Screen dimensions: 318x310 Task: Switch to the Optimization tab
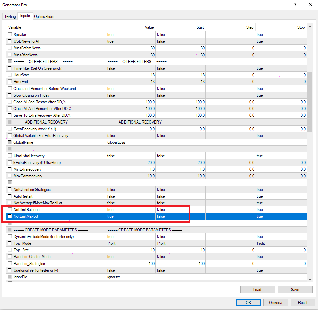[44, 16]
